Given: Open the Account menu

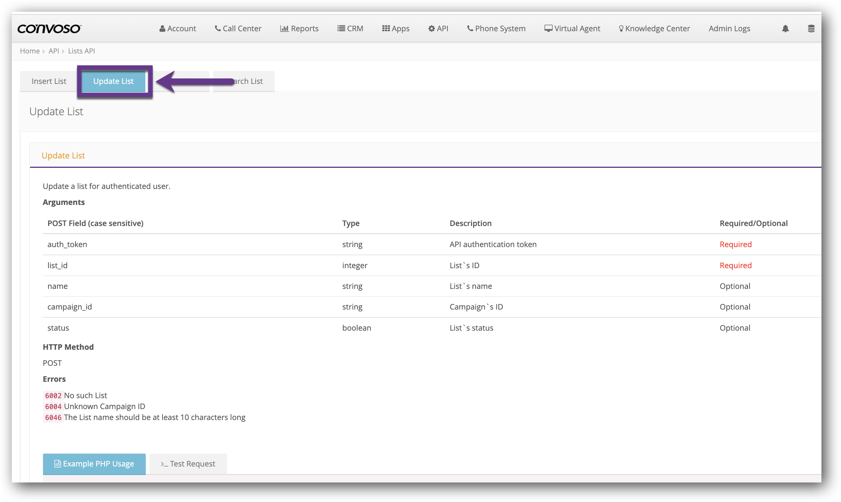Looking at the screenshot, I should 178,28.
